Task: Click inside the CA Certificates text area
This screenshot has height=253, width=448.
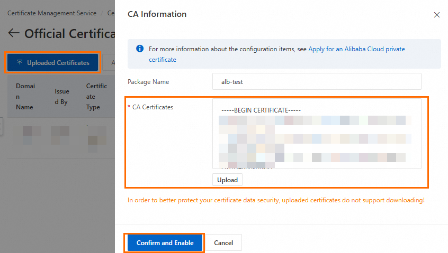Action: click(x=316, y=133)
